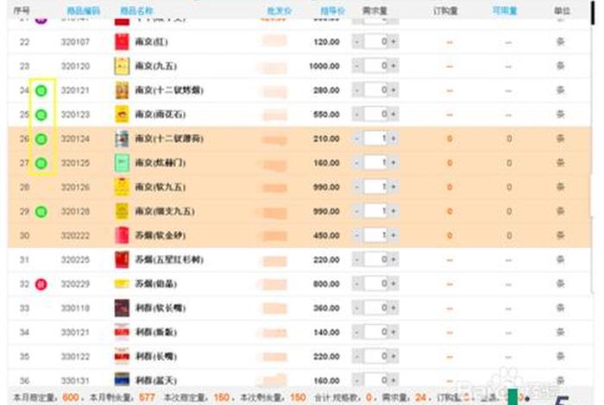Click the green badge on row 29
The height and width of the screenshot is (405, 604).
pyautogui.click(x=41, y=211)
